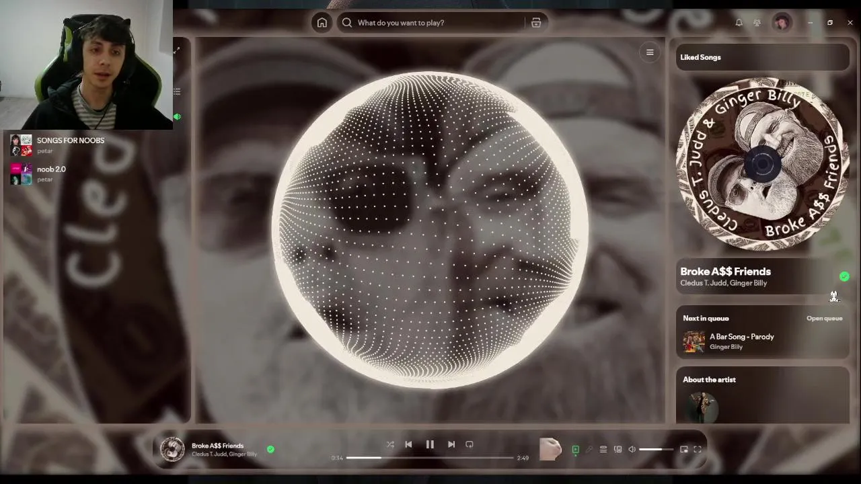Open the artist names in the bottom player bar

coord(224,454)
